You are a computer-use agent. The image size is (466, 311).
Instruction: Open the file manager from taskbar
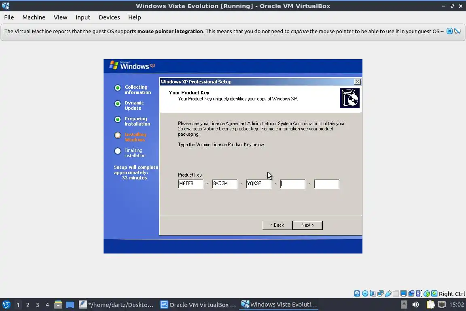[58, 305]
